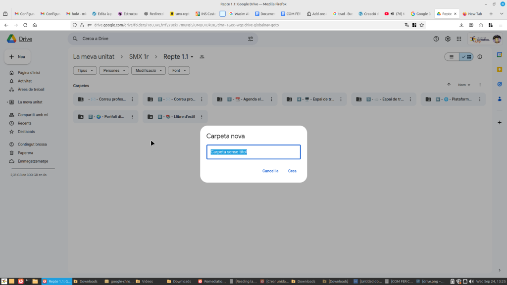
Task: Bookmark this page with the star icon
Action: click(422, 25)
